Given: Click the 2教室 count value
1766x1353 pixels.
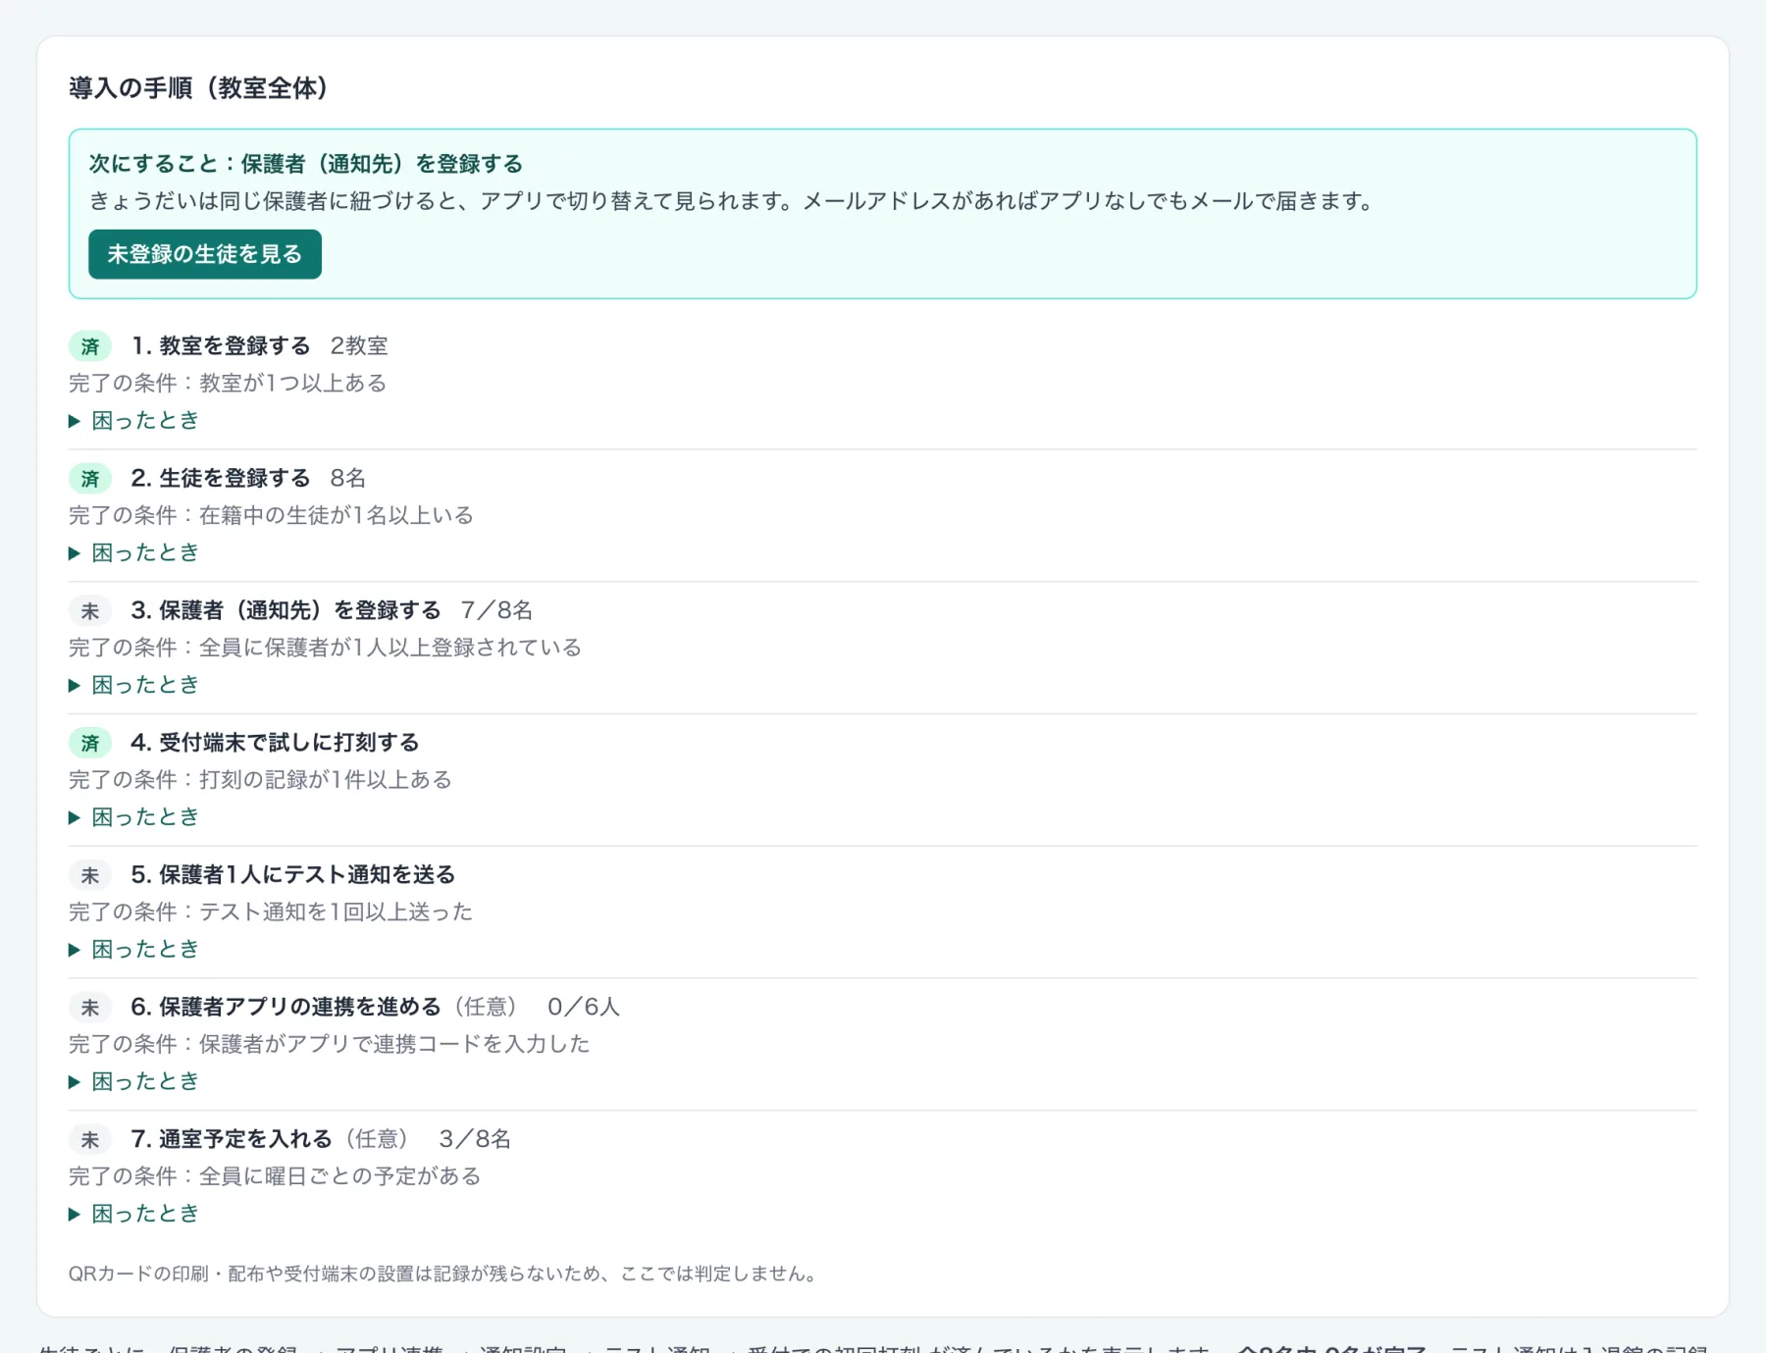Looking at the screenshot, I should pyautogui.click(x=359, y=345).
